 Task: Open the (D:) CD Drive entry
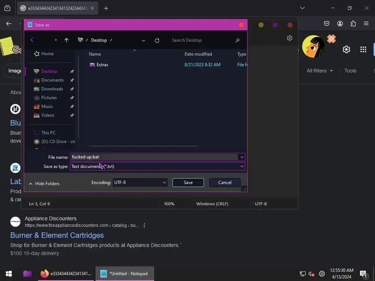55,142
